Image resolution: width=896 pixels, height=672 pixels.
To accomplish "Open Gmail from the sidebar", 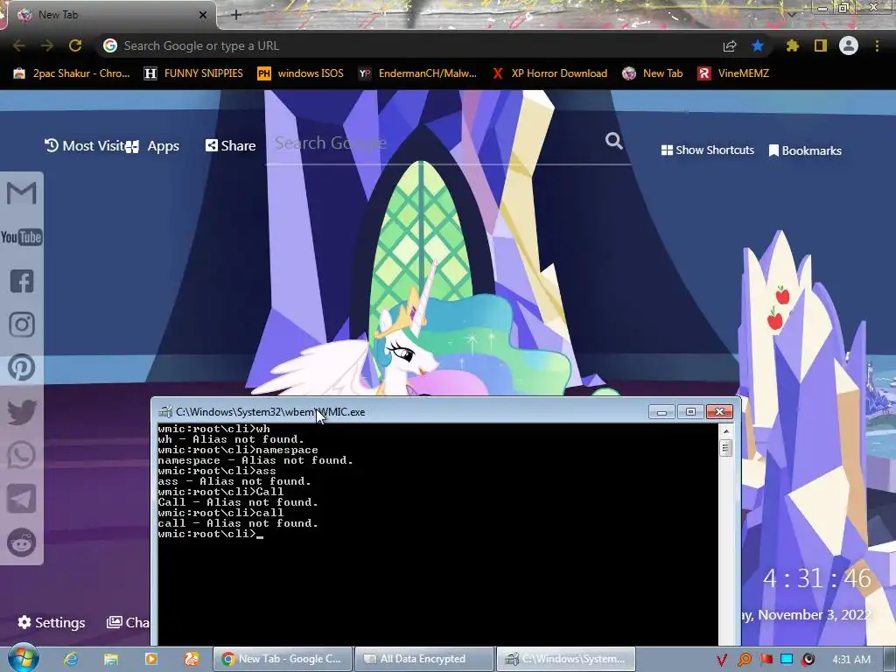I will pos(22,192).
